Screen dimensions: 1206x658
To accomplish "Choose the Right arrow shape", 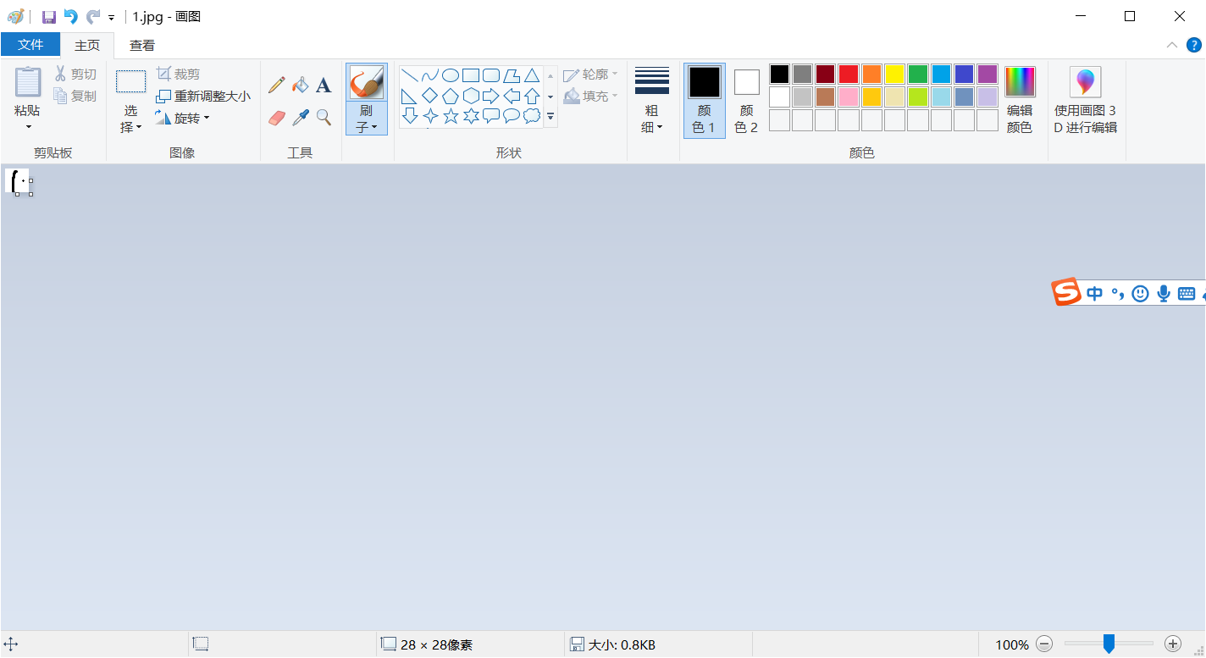I will (x=491, y=96).
